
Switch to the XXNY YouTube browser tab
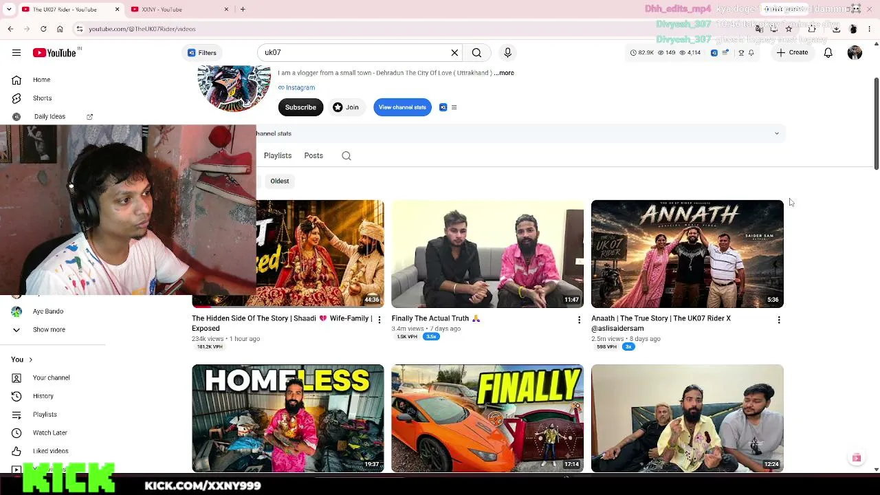179,9
